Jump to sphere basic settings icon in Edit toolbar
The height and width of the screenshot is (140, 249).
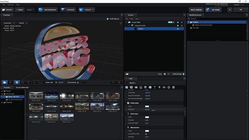click(145, 87)
